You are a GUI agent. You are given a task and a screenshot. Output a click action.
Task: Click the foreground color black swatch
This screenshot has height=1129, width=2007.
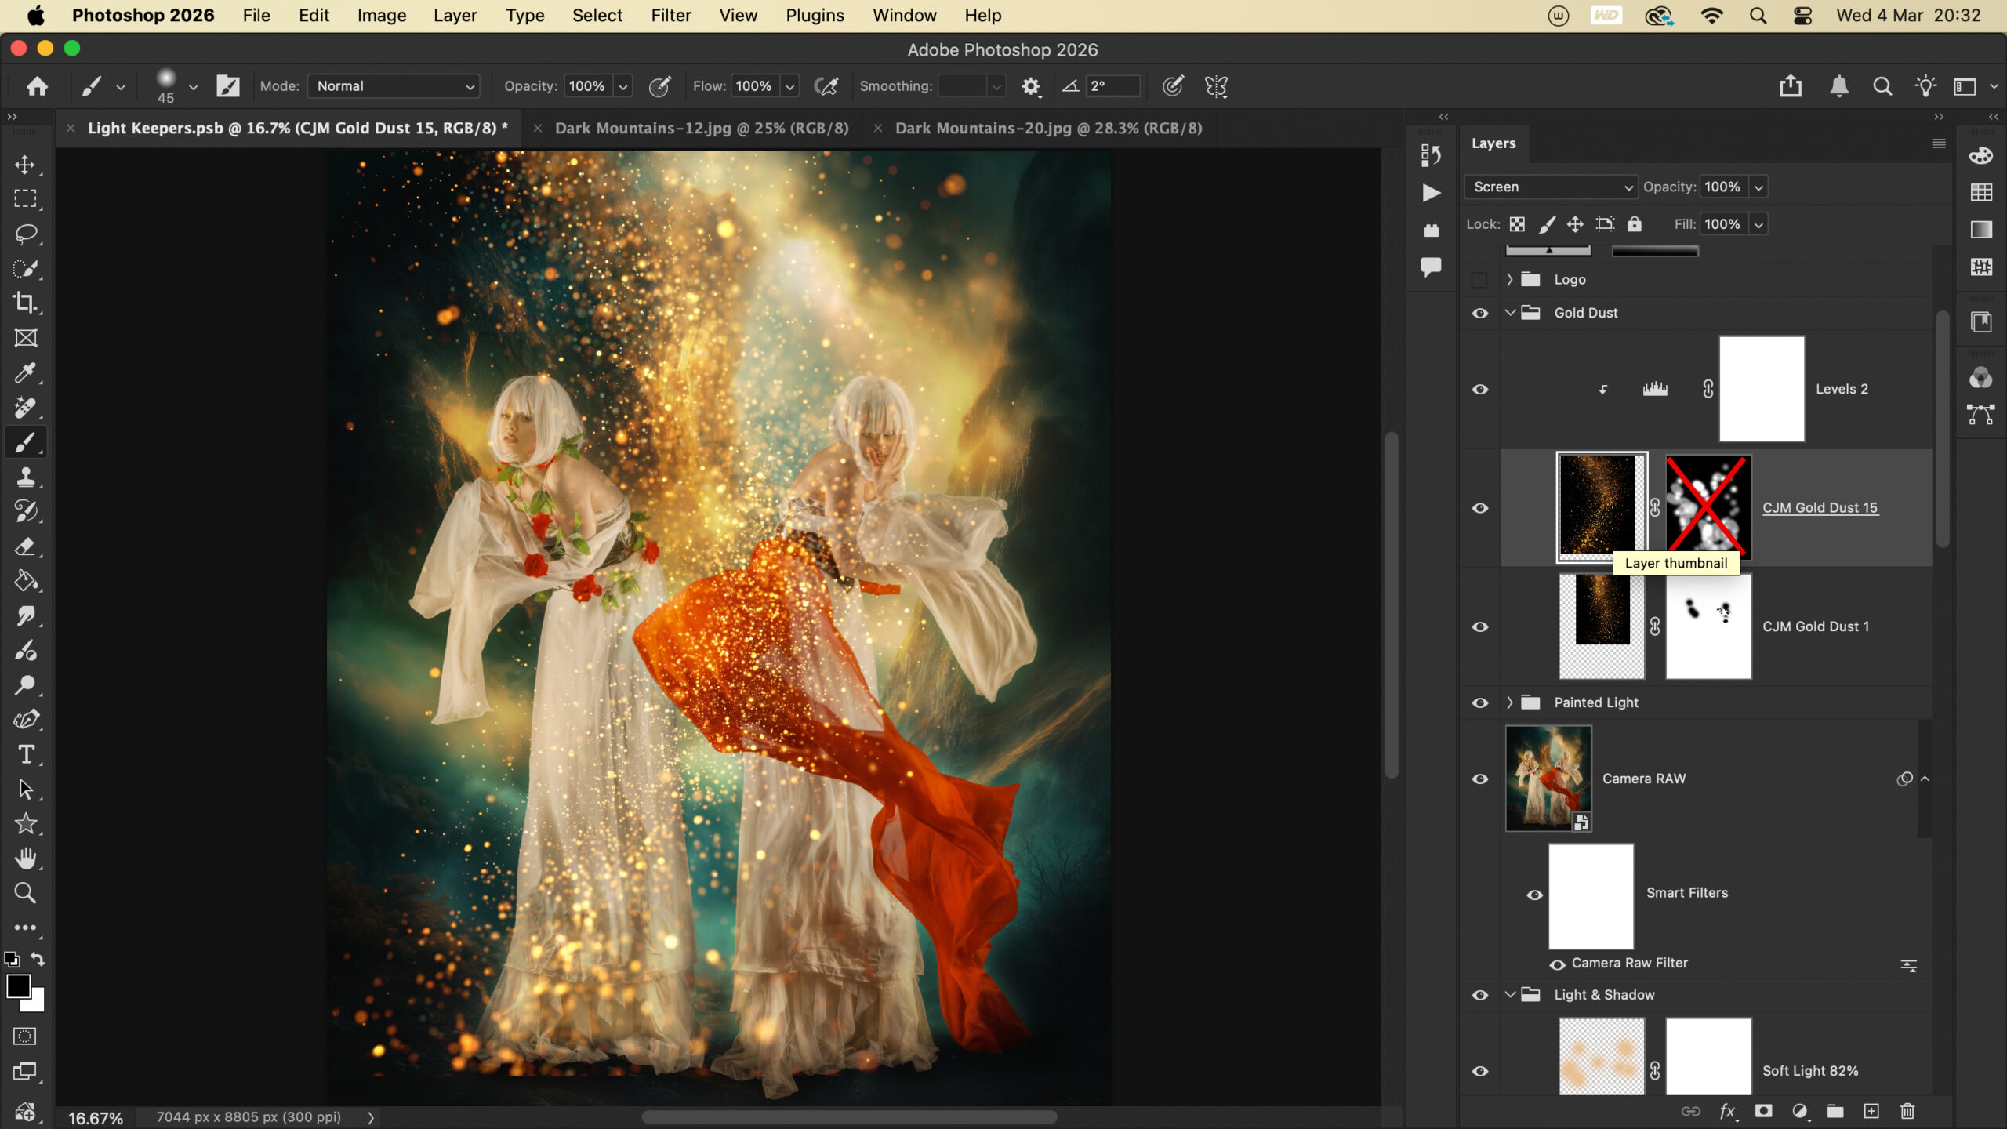tap(17, 986)
